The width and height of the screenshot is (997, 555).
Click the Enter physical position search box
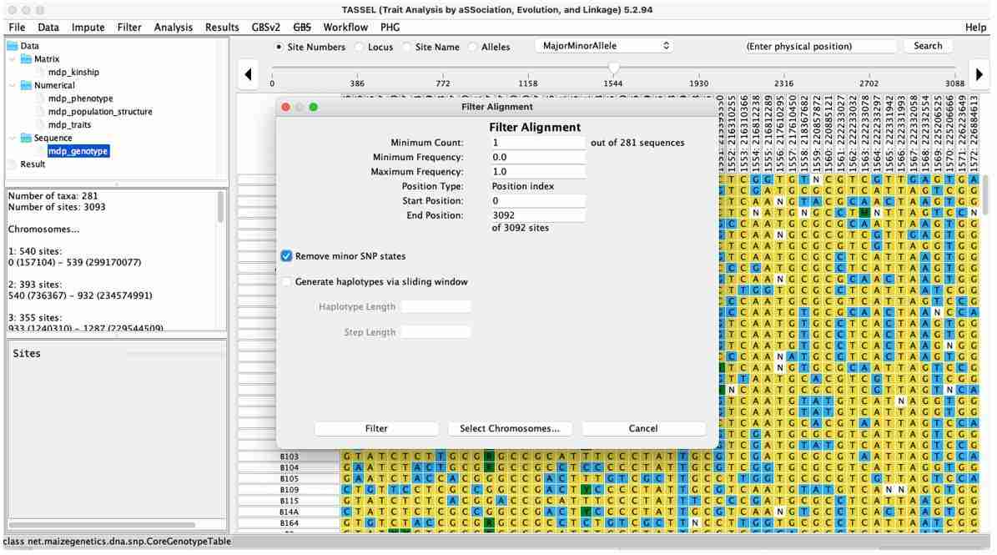819,47
